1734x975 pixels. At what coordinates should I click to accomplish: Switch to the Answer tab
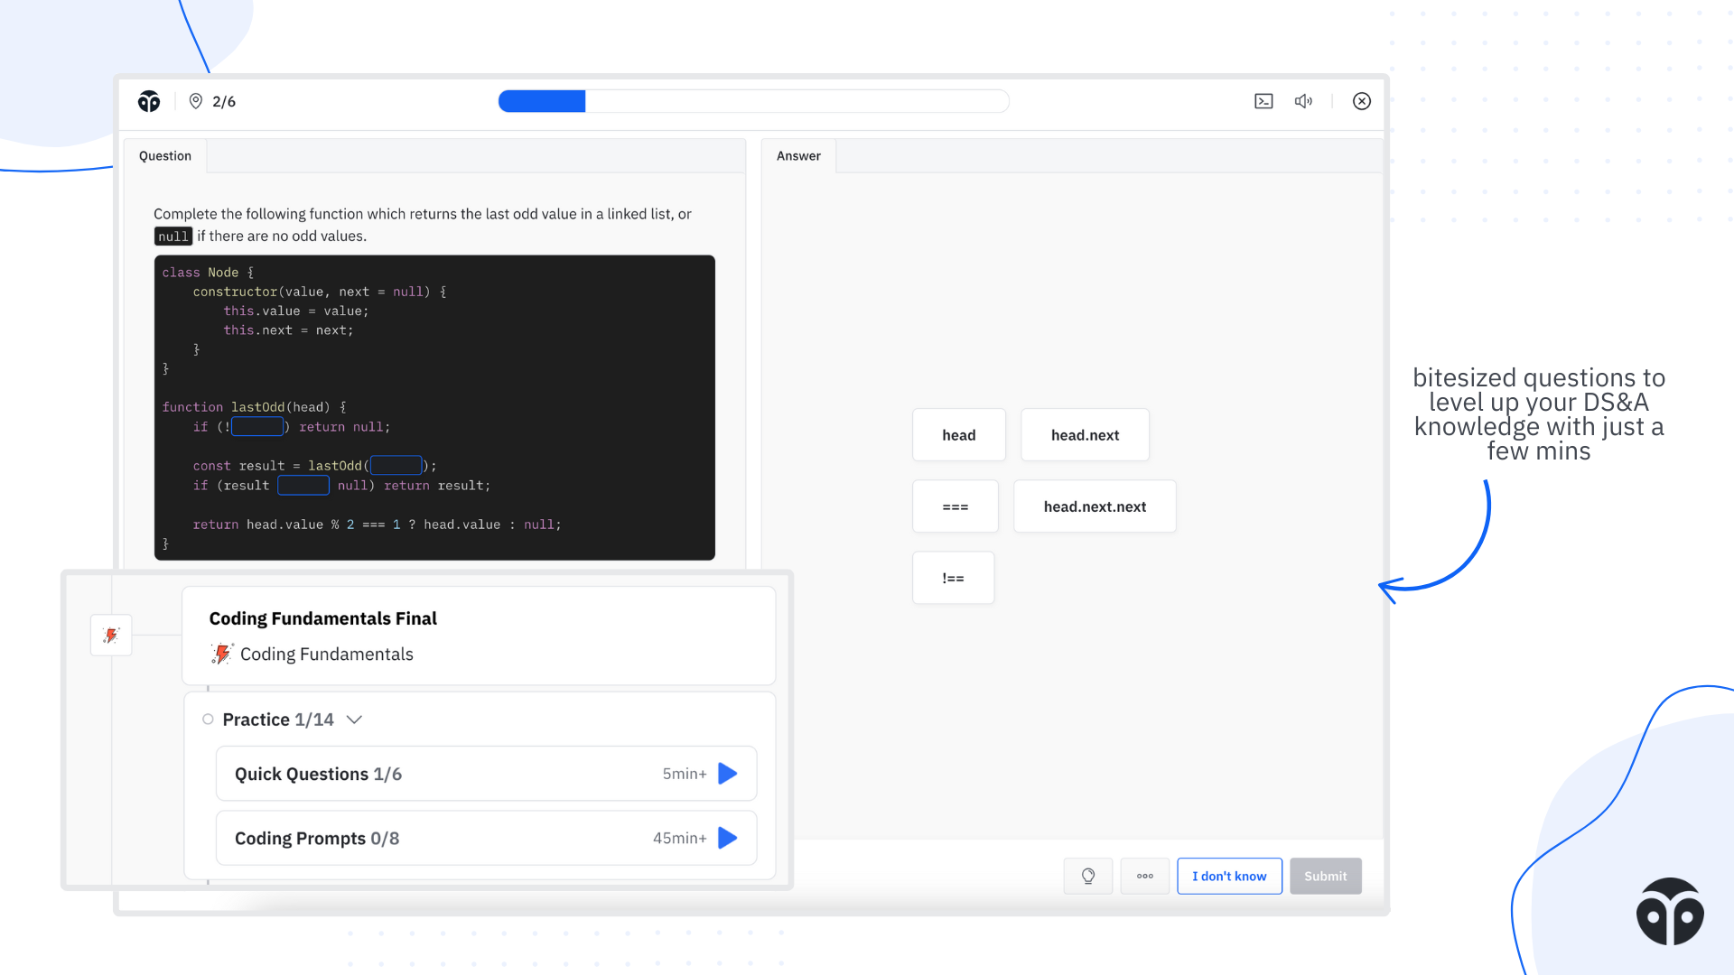tap(798, 156)
